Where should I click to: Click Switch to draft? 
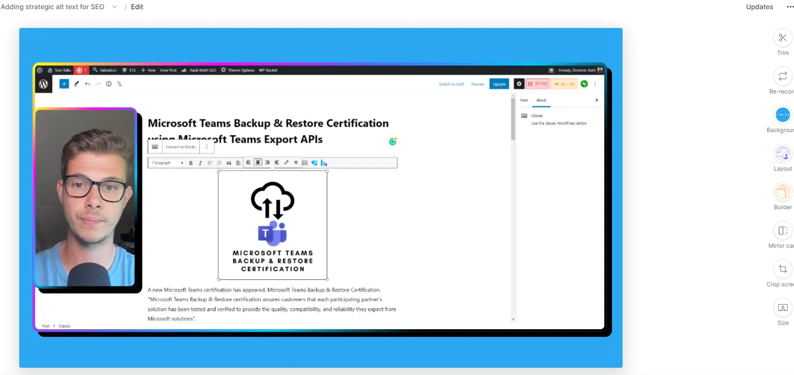452,84
